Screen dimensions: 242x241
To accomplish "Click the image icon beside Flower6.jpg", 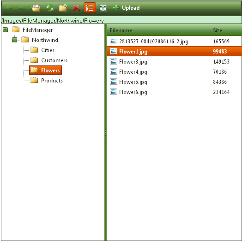I will point(114,92).
